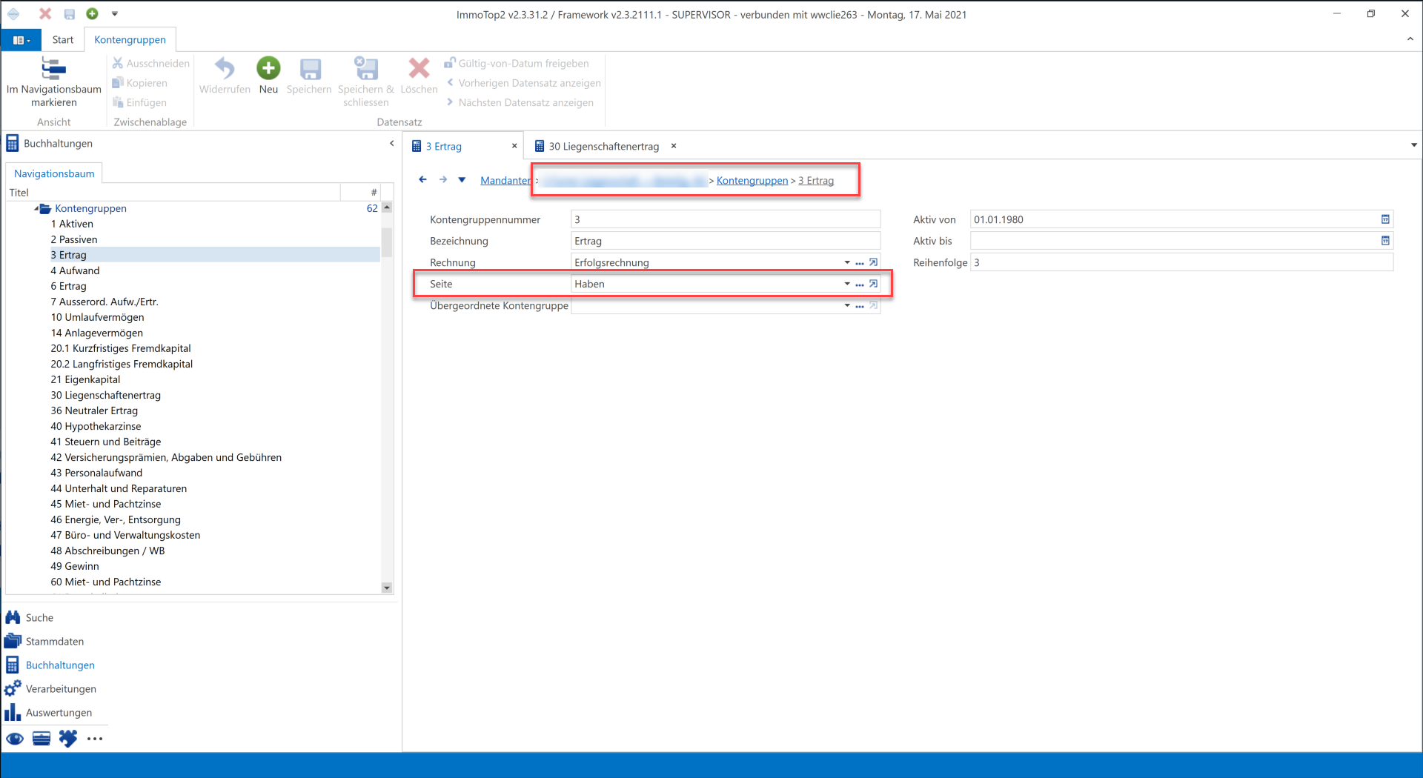
Task: Select the Kontengruppen ribbon tab
Action: tap(130, 40)
